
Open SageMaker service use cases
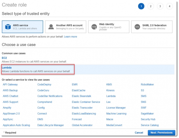(147, 114)
